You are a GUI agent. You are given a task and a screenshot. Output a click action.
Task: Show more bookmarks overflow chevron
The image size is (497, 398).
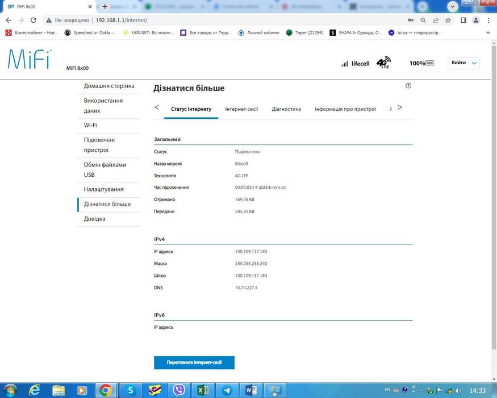488,32
